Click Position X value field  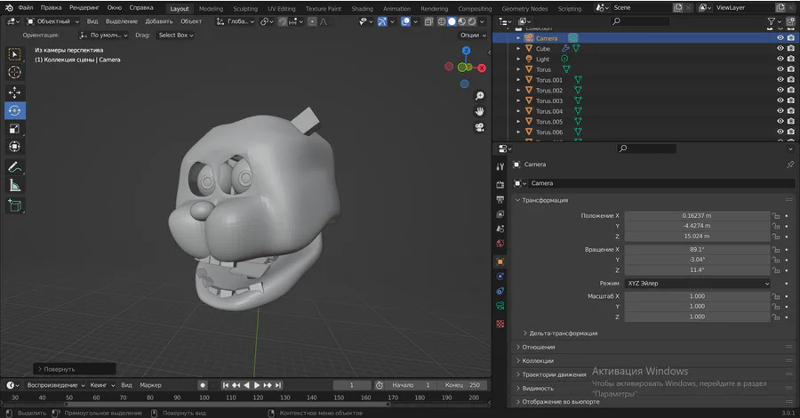click(697, 216)
